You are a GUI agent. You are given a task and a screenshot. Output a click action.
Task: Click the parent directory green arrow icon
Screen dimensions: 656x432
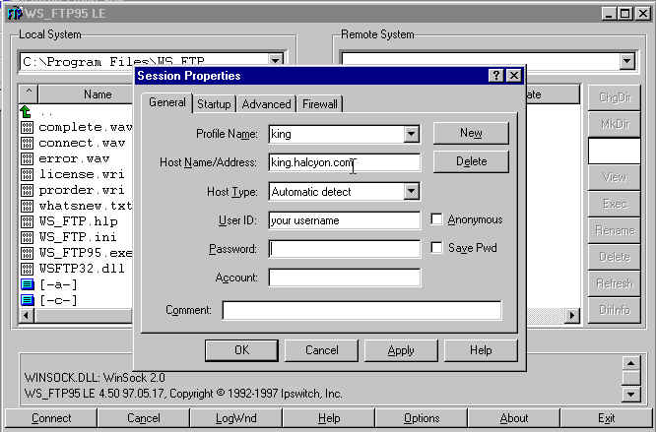pos(27,112)
